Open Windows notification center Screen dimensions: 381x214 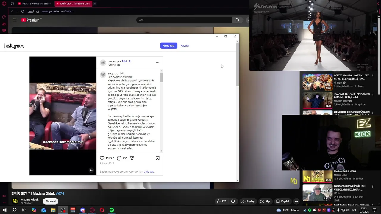(x=375, y=210)
